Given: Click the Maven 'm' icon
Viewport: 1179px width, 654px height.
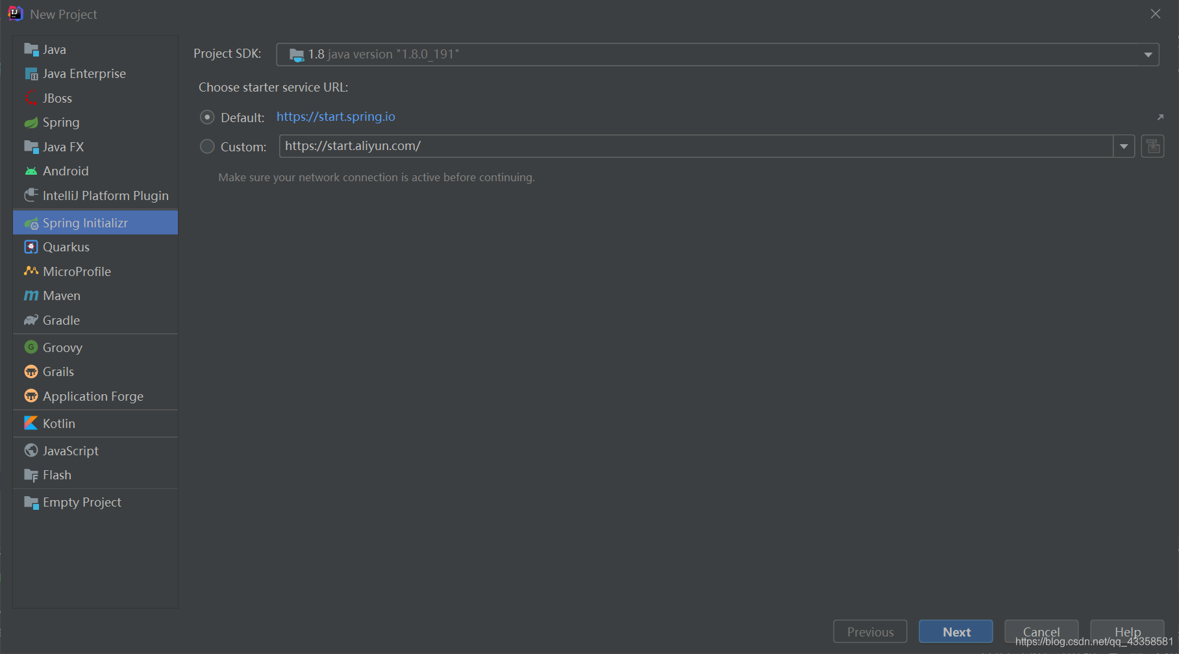Looking at the screenshot, I should coord(31,296).
